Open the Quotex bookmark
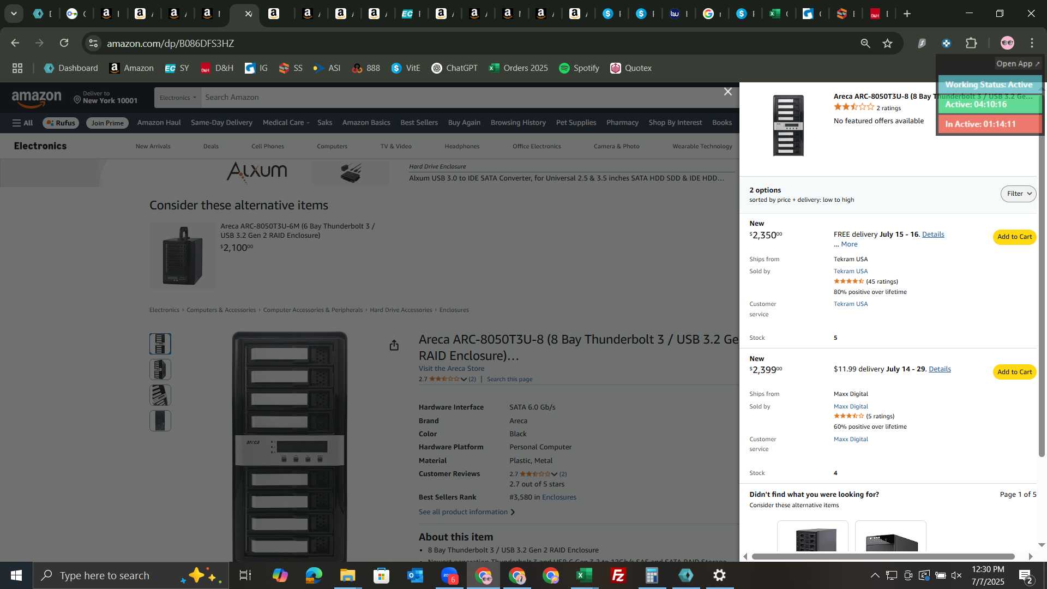Image resolution: width=1047 pixels, height=589 pixels. (x=631, y=68)
